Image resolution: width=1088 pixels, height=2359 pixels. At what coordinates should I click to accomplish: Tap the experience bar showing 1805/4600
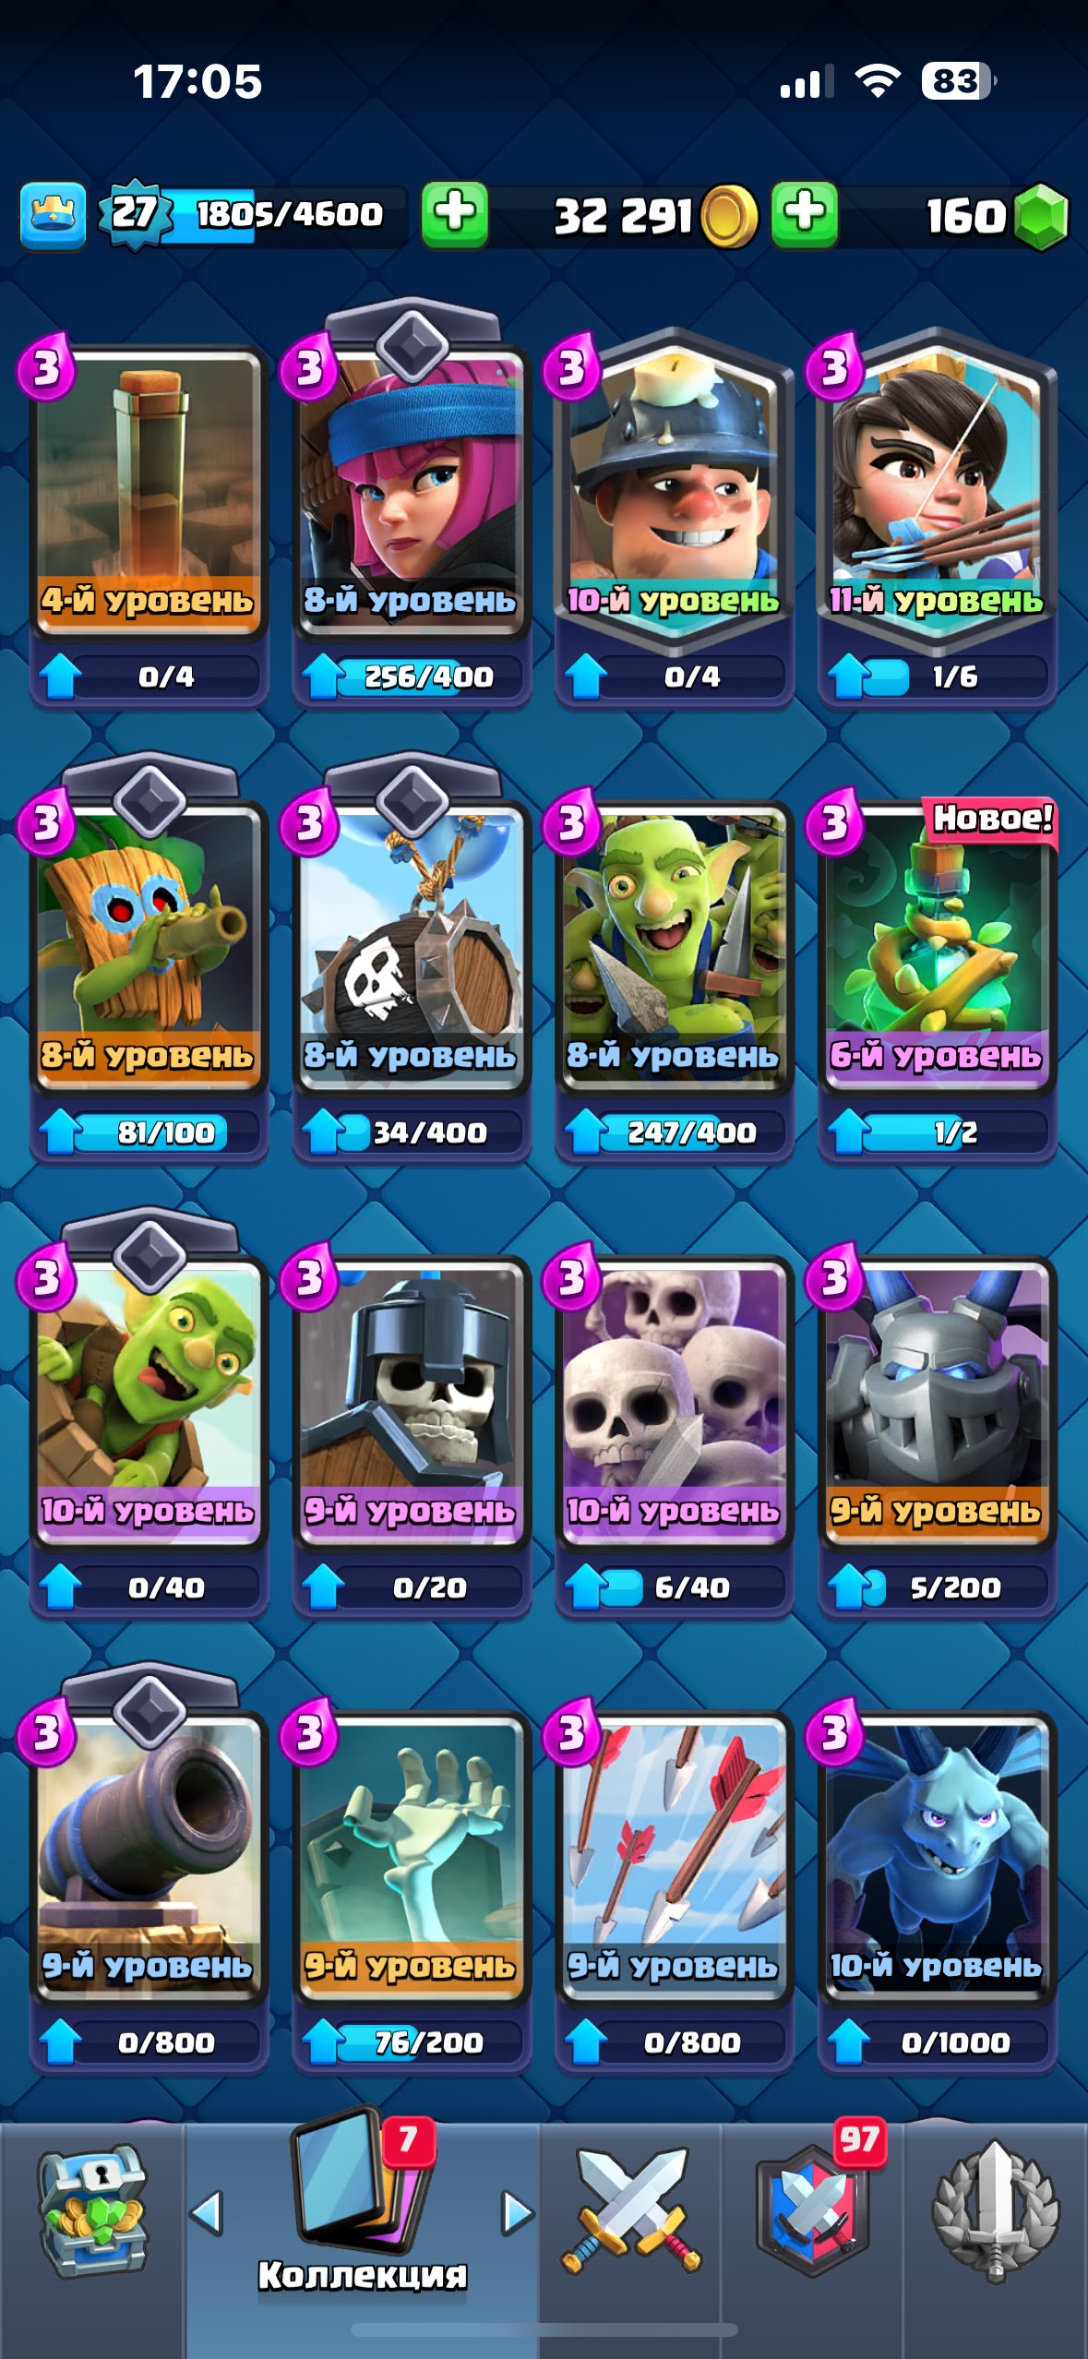(286, 214)
